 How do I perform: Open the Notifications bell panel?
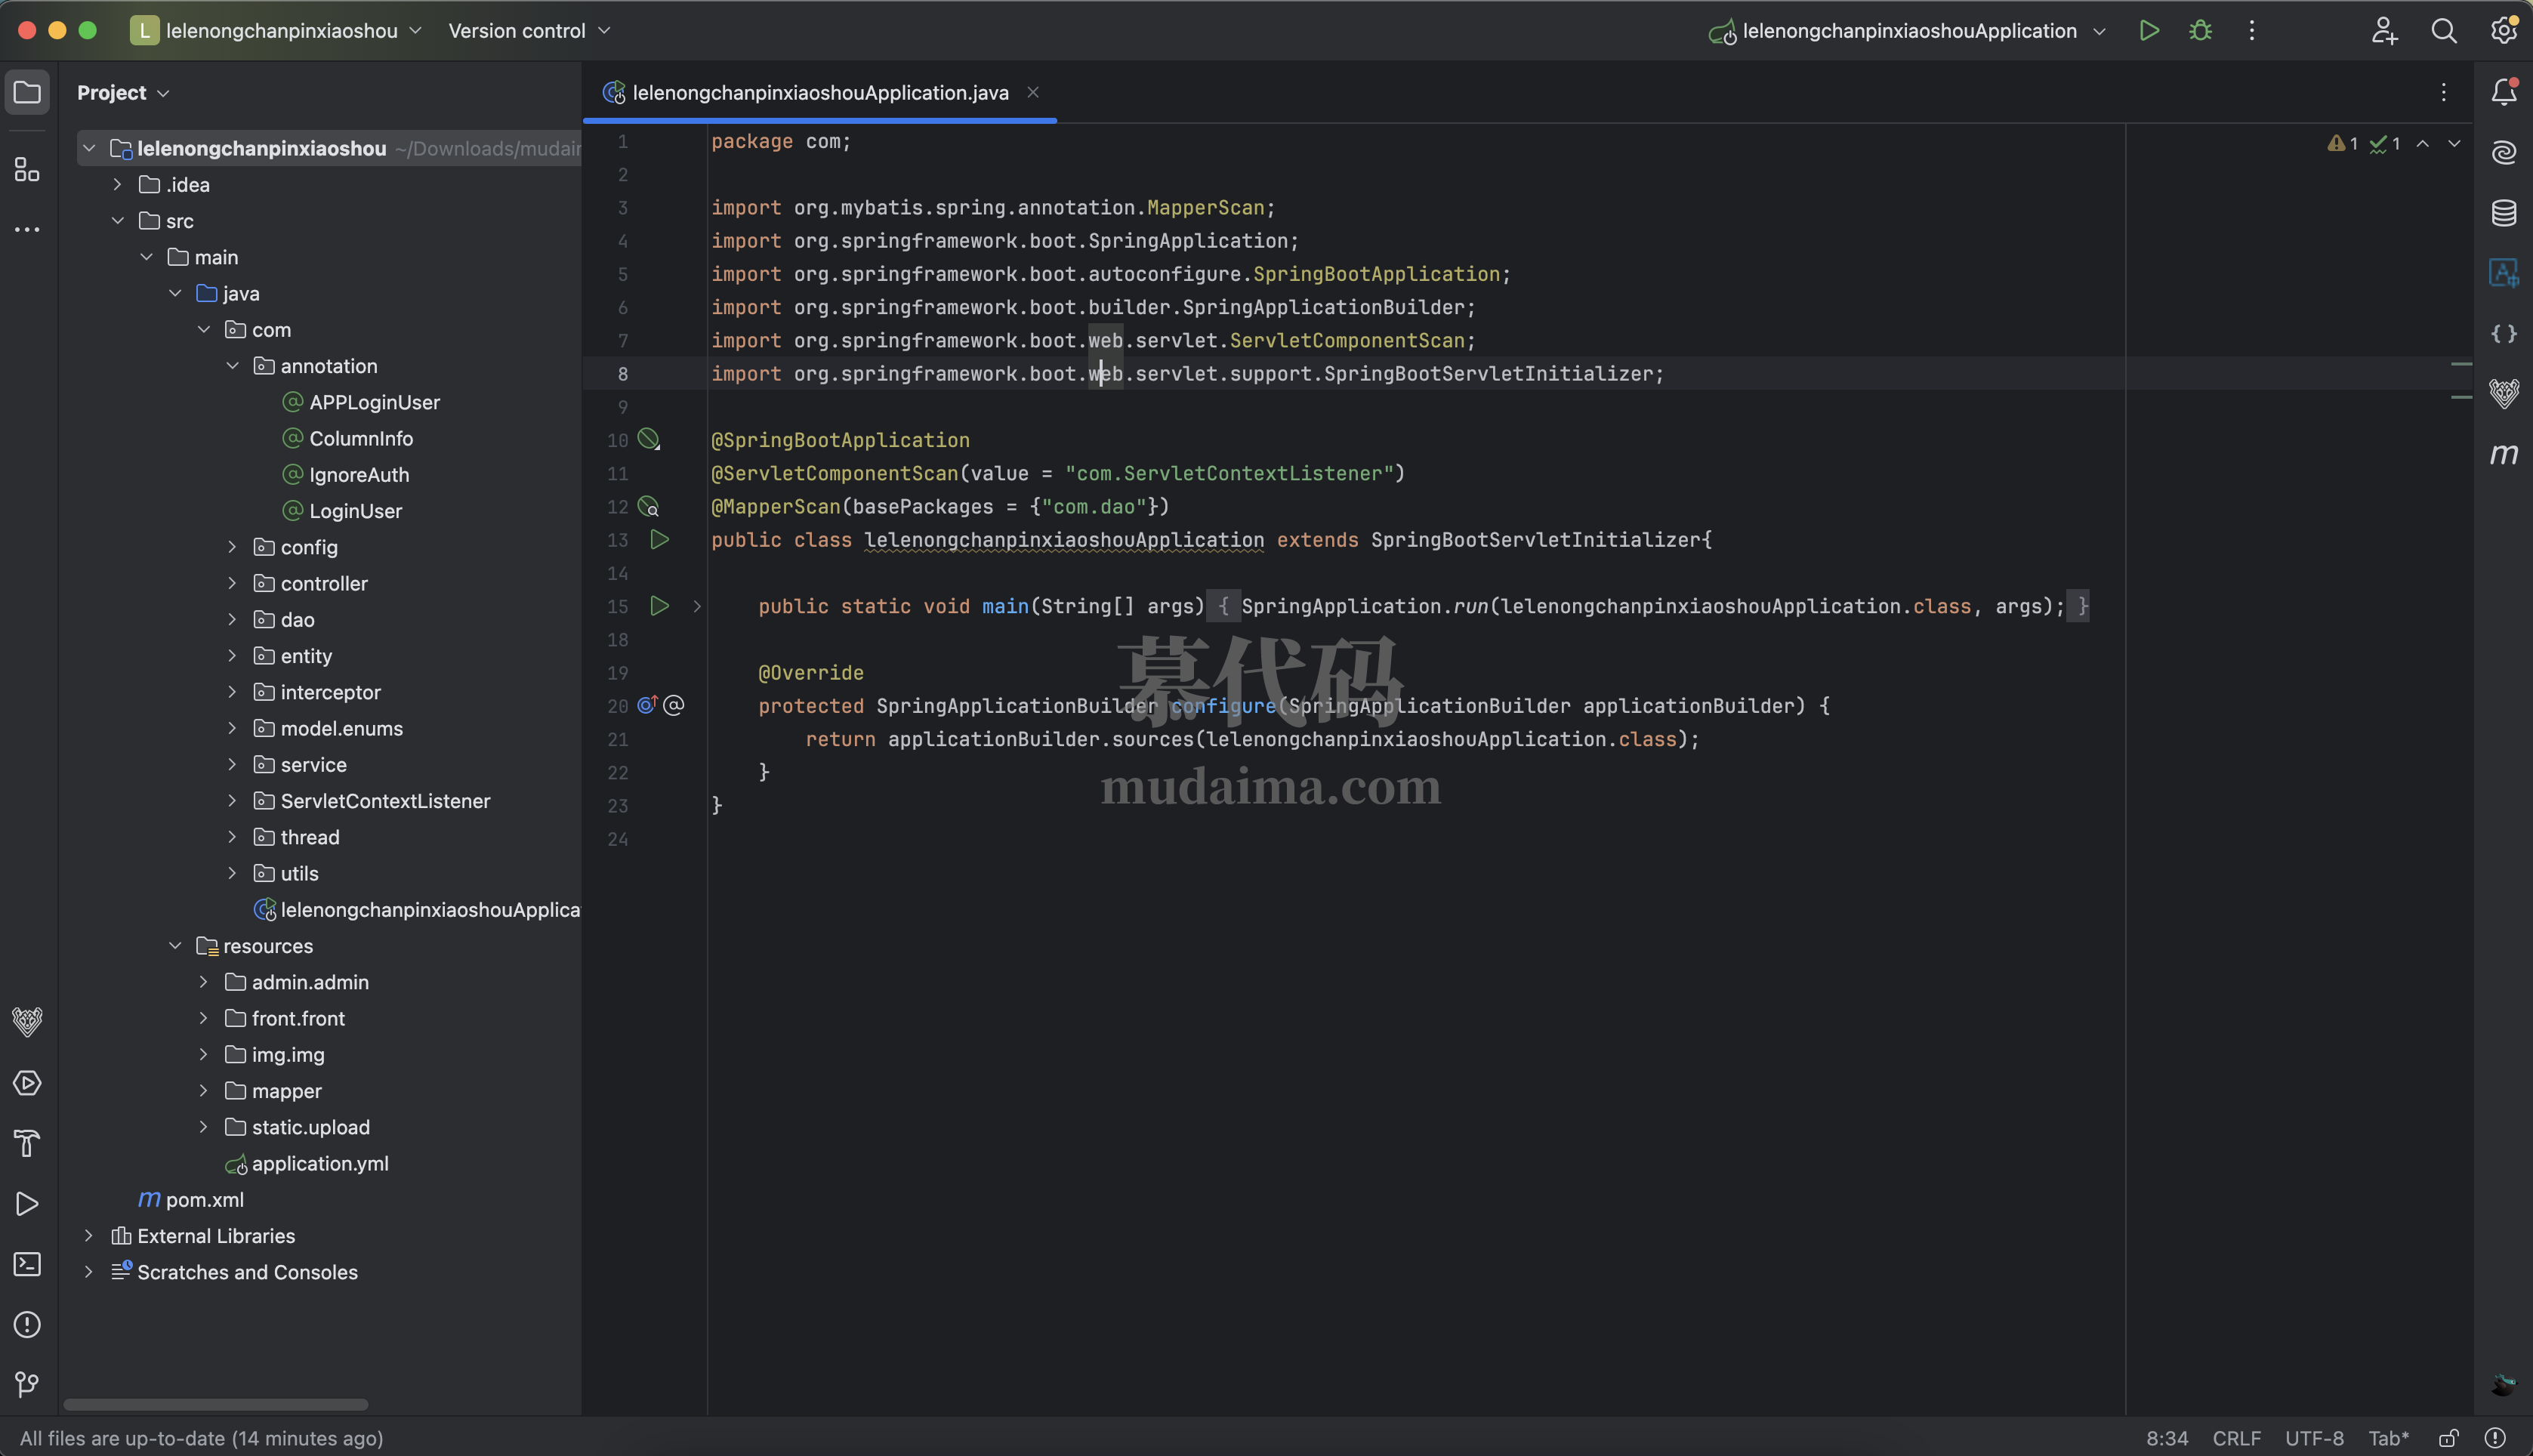pos(2503,92)
